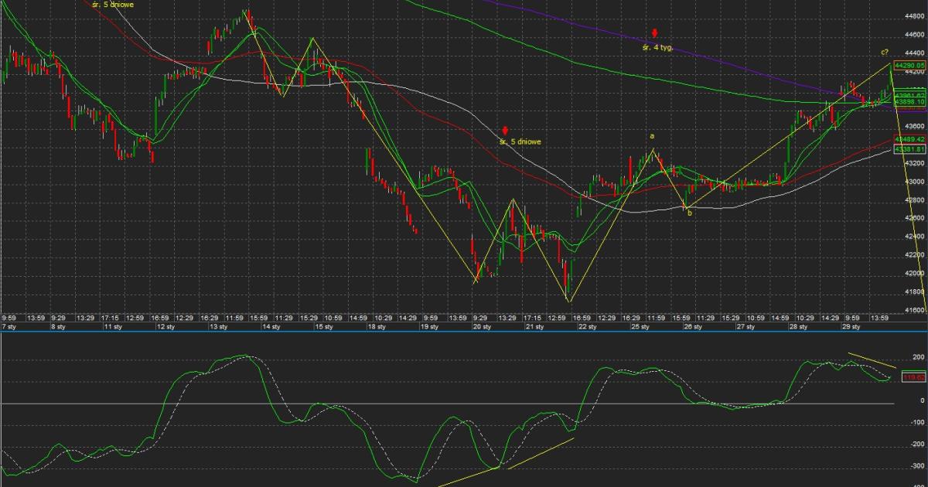Click the oscillator value tag 119.65

pos(913,376)
